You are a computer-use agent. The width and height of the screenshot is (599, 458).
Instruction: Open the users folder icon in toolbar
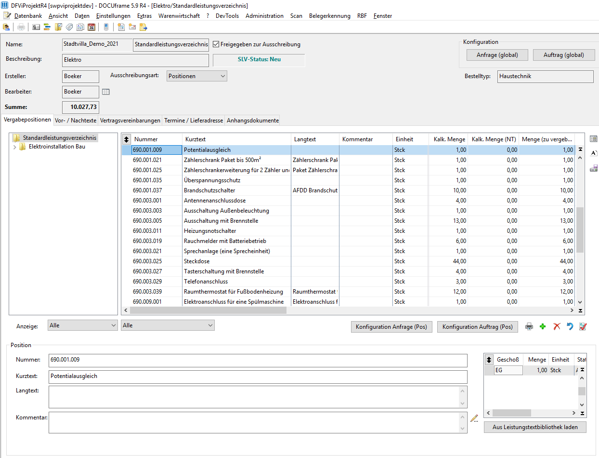(x=6, y=27)
